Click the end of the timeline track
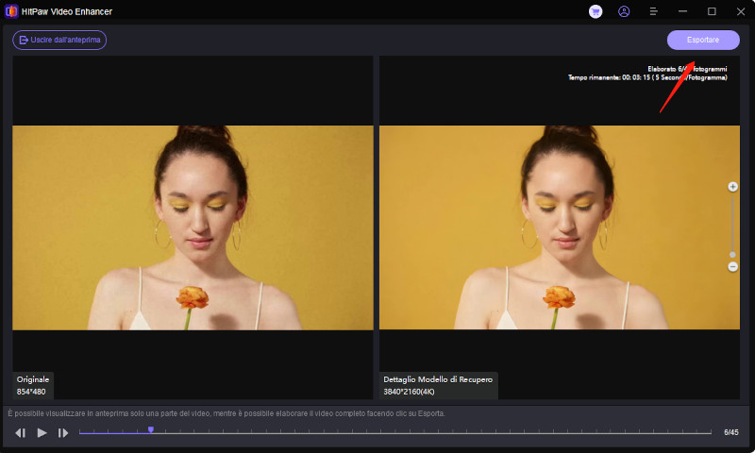 pyautogui.click(x=710, y=432)
